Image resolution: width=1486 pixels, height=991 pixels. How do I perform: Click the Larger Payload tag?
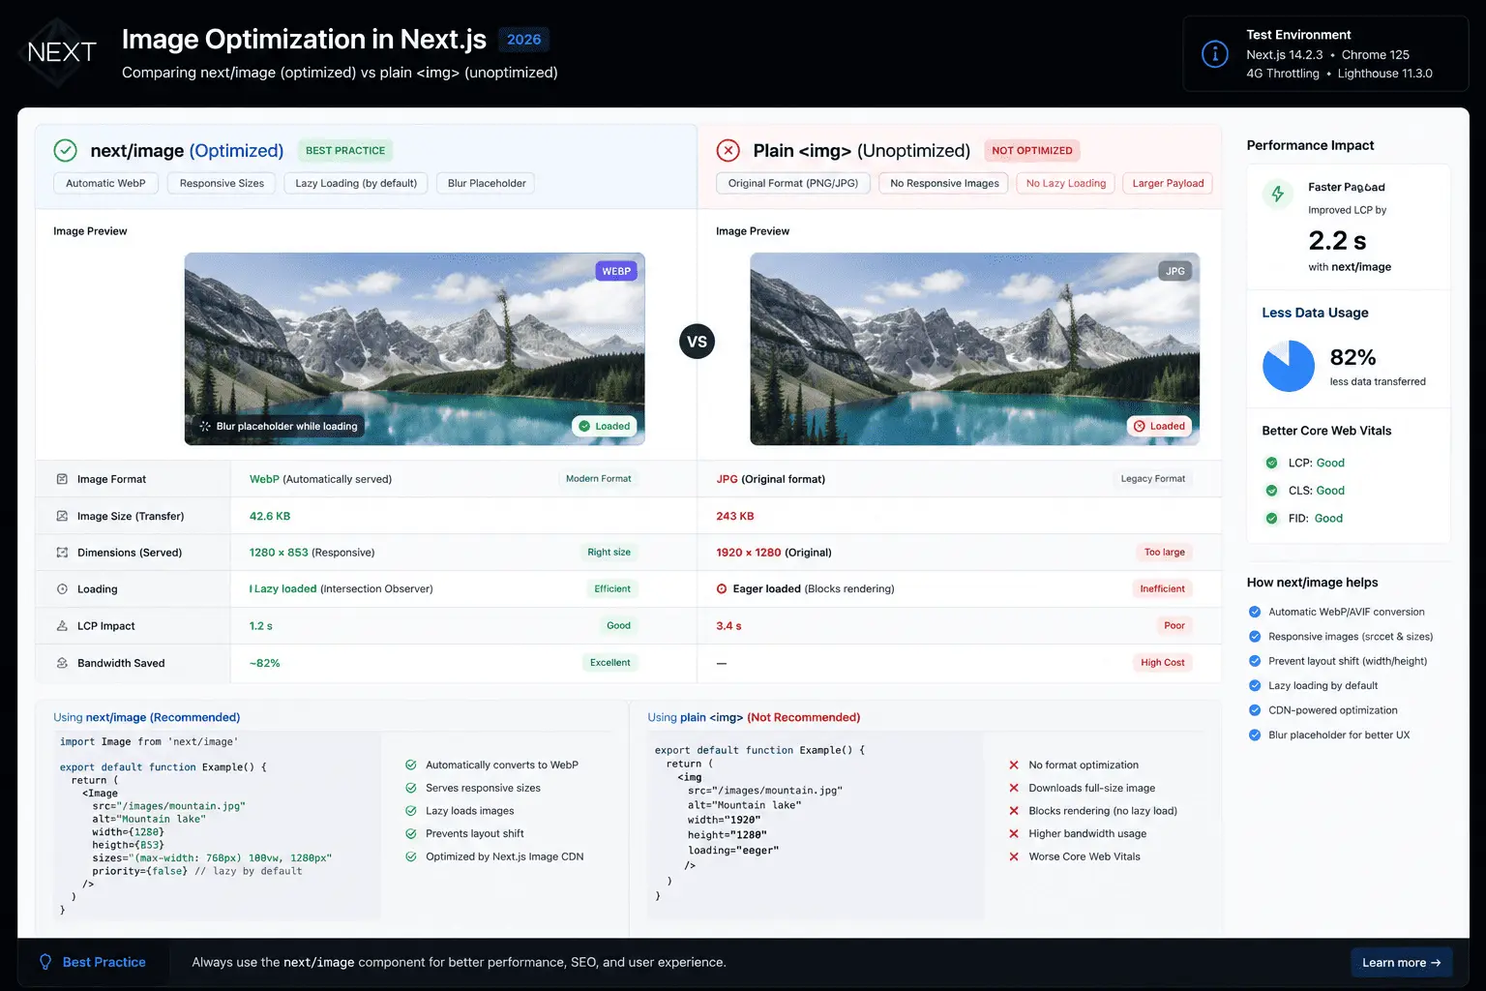(x=1168, y=183)
